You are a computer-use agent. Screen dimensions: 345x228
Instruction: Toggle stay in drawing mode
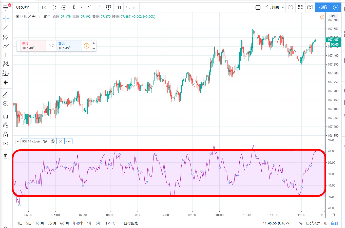(6, 125)
